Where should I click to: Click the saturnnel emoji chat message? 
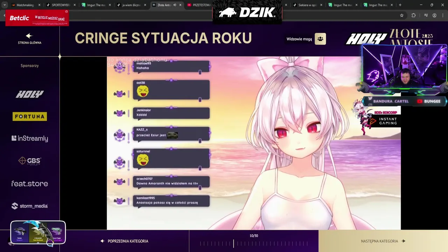click(x=171, y=159)
